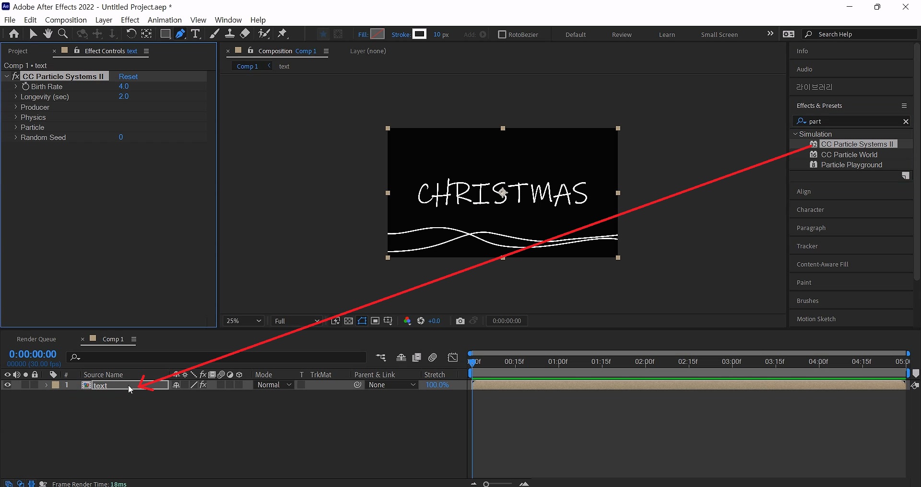Hide the text layer with eye toggle
Image resolution: width=921 pixels, height=487 pixels.
coord(7,385)
